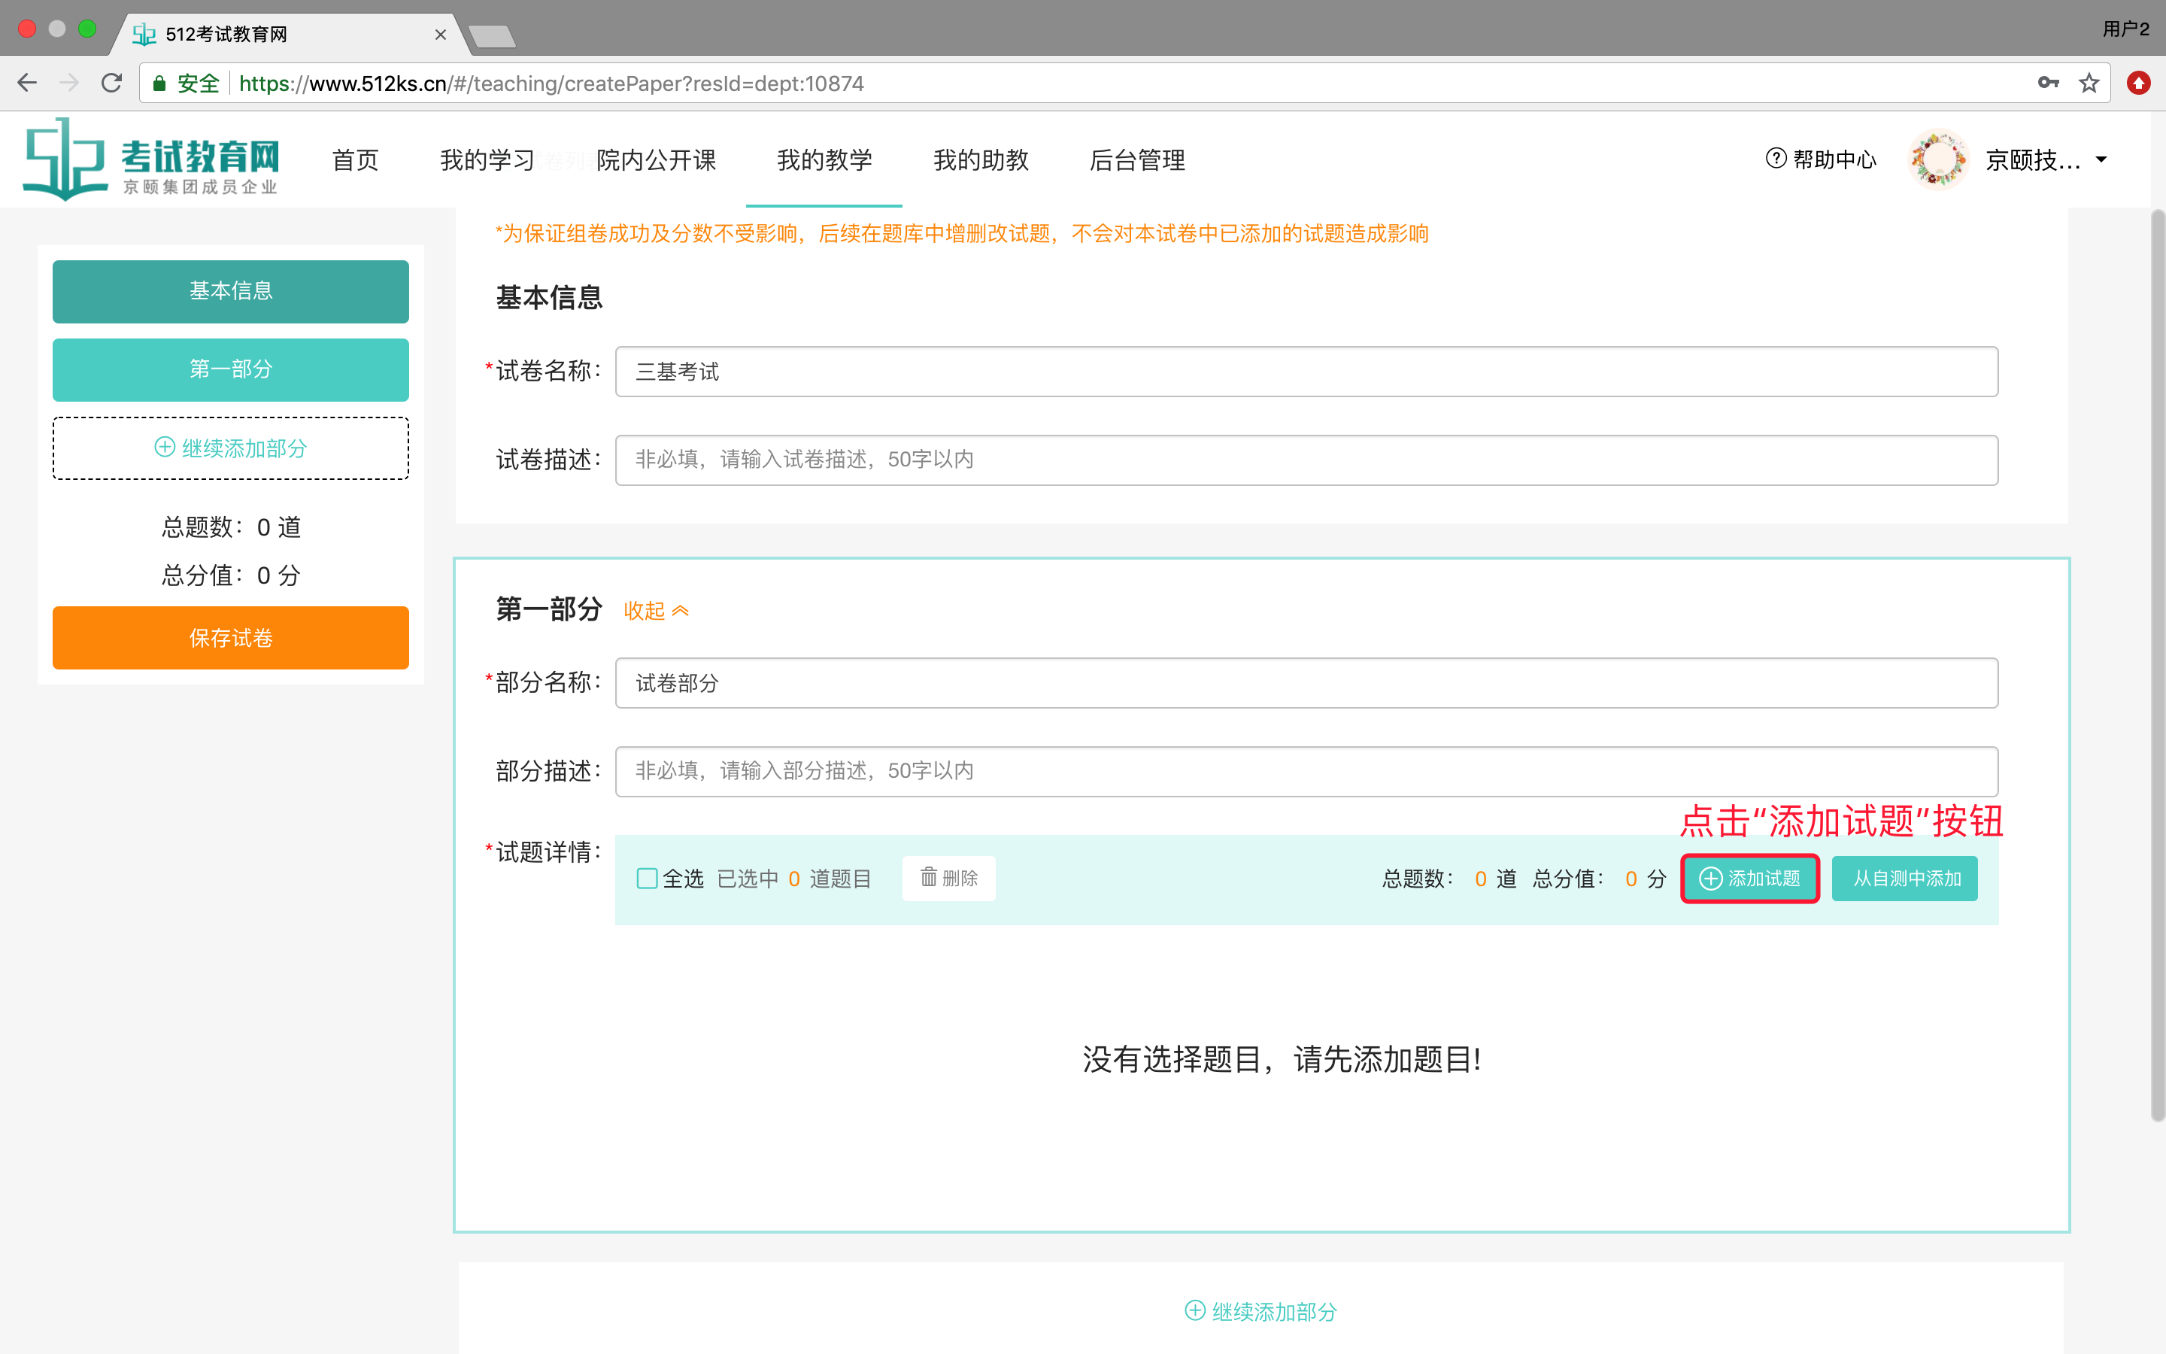Click the red extension icon in toolbar

click(2138, 83)
